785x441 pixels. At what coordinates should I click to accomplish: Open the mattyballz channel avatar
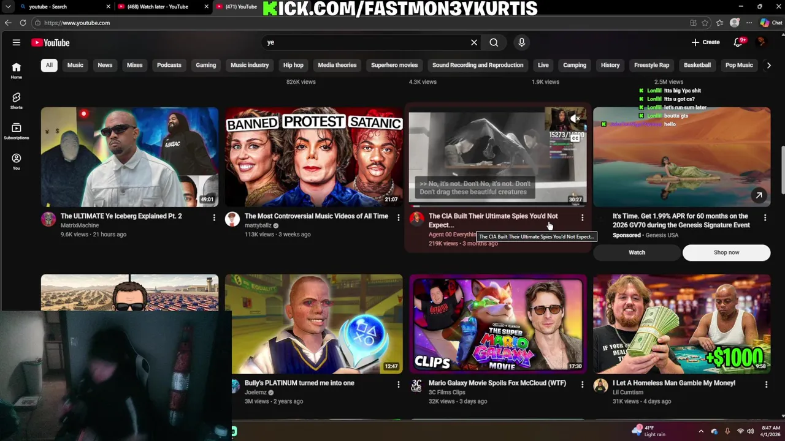pyautogui.click(x=232, y=219)
